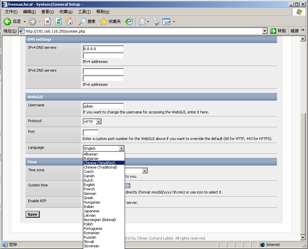Select Hungarian in language list
The image size is (308, 249).
(104, 202)
